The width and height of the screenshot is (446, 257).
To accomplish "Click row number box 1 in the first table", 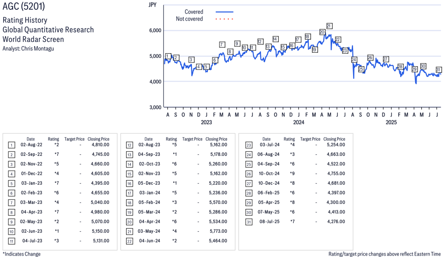I will 11,146.
